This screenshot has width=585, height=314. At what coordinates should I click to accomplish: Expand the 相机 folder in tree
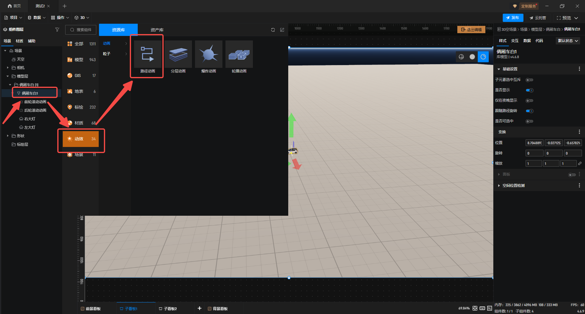8,68
